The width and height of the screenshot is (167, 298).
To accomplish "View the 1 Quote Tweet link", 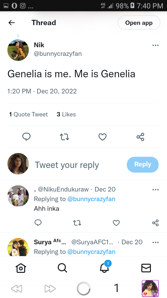I will (x=28, y=115).
